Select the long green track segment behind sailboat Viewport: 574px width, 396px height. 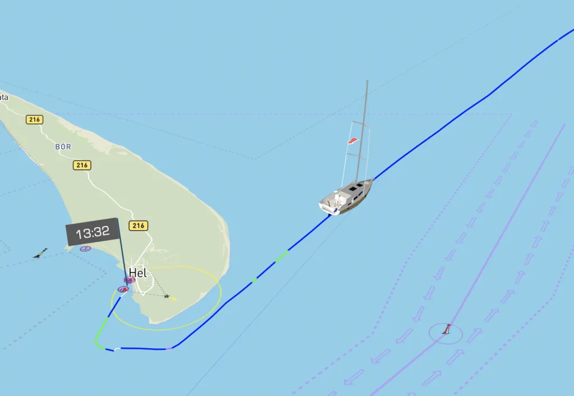[281, 256]
